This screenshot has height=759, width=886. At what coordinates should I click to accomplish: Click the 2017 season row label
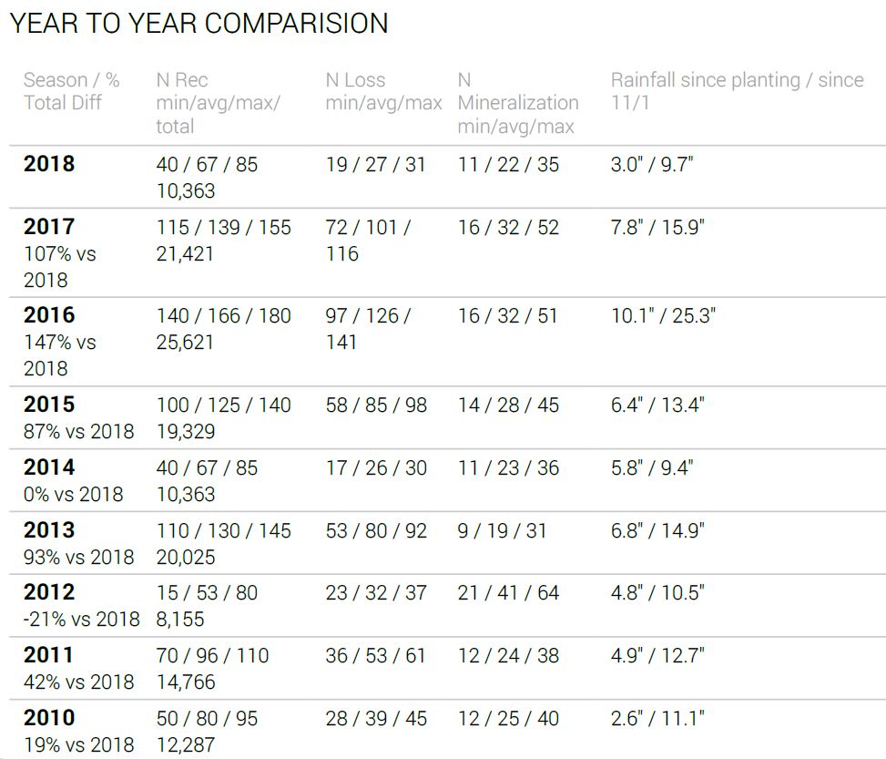pos(49,227)
